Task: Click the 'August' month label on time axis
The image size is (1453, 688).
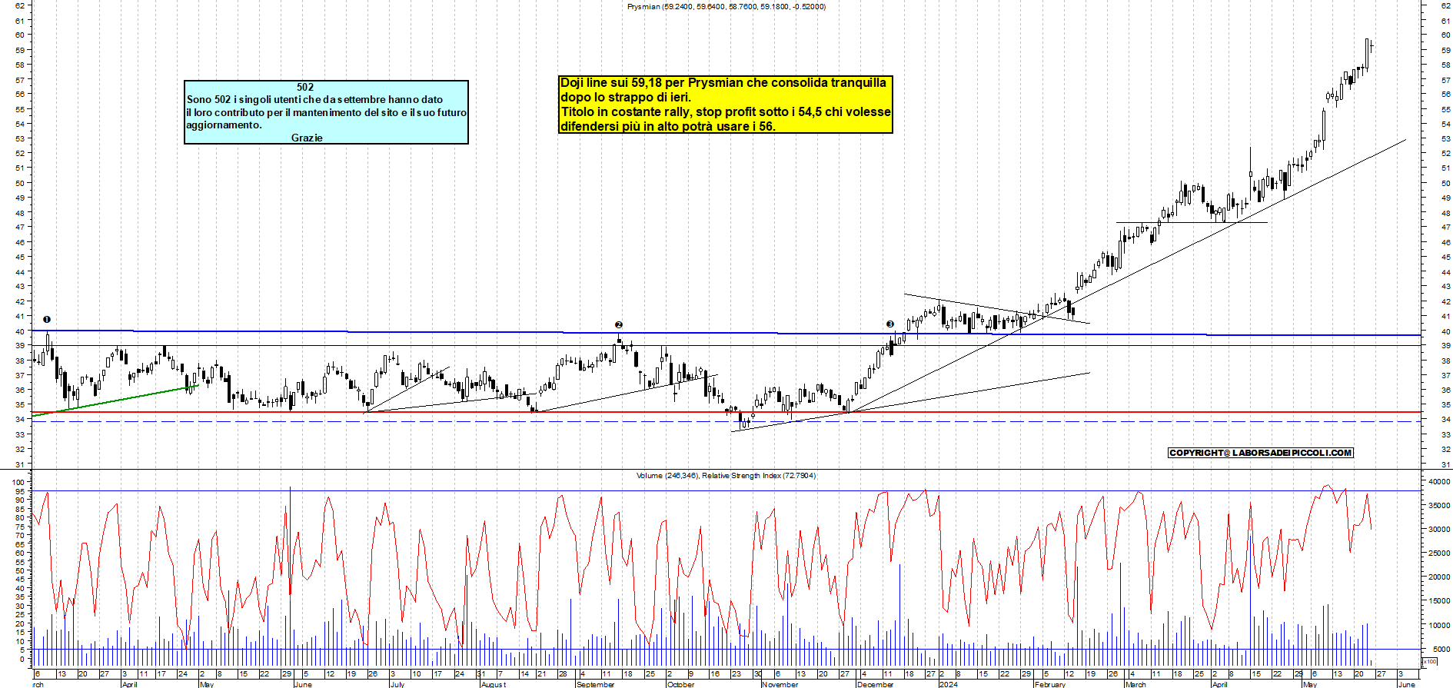Action: click(x=494, y=684)
